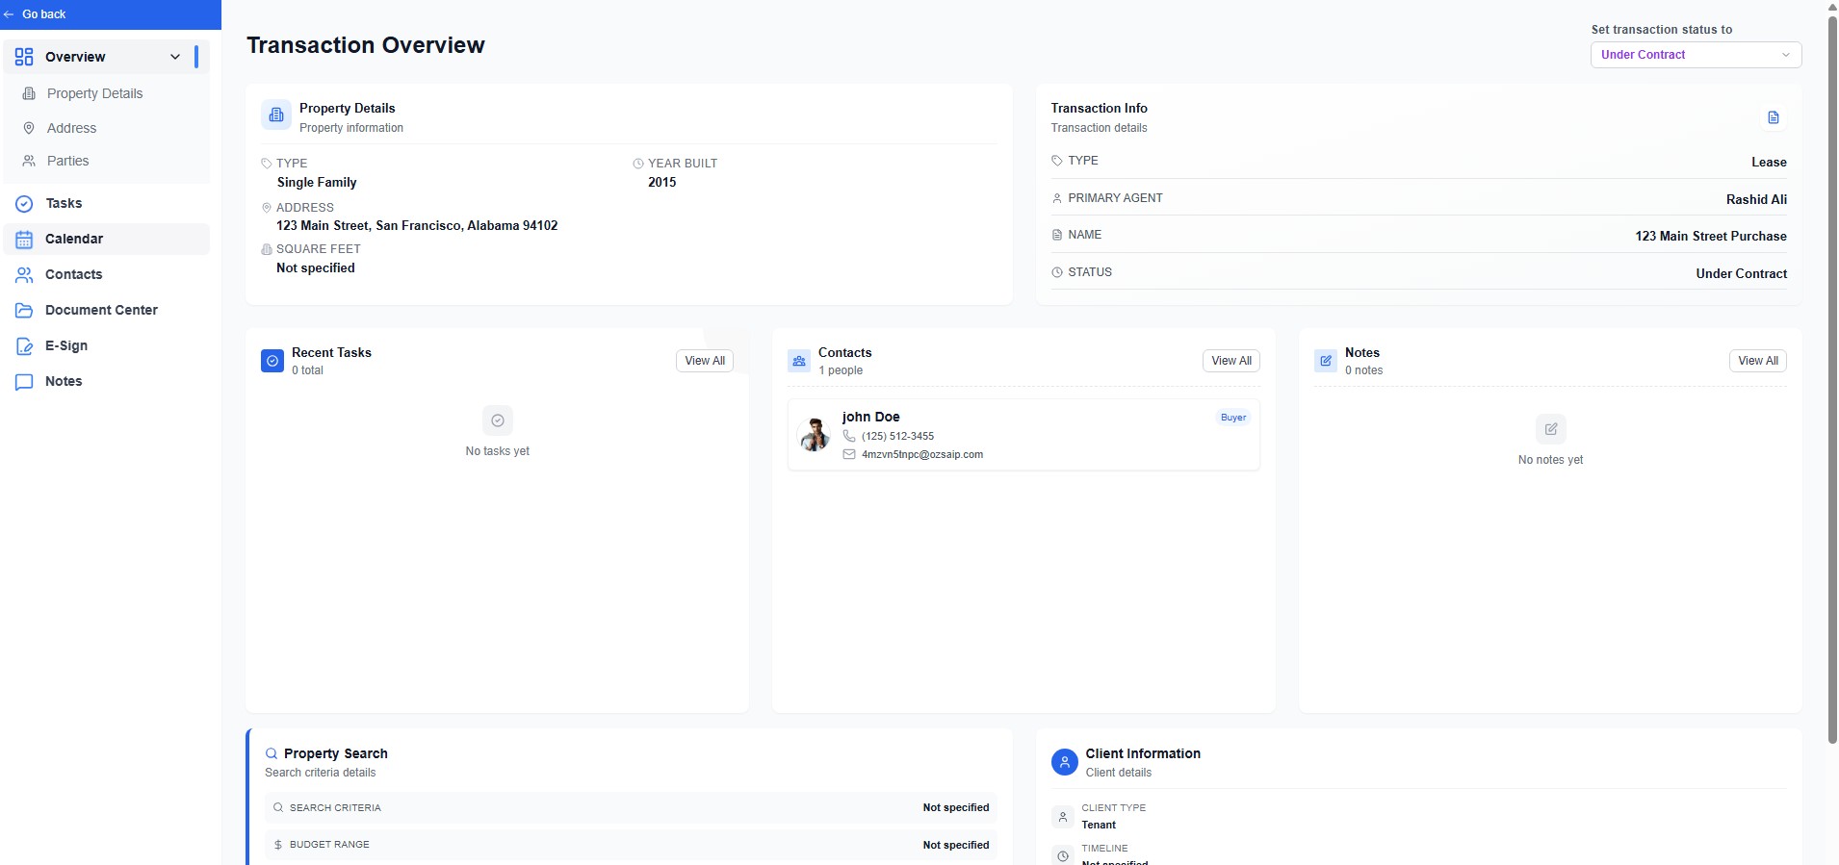Click the empty notes placeholder icon
Viewport: 1839px width, 865px height.
[1551, 429]
